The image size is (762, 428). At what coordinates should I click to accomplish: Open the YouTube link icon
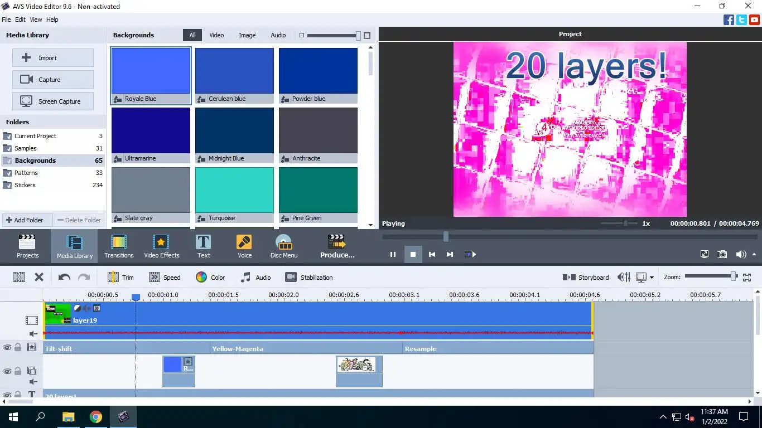754,20
